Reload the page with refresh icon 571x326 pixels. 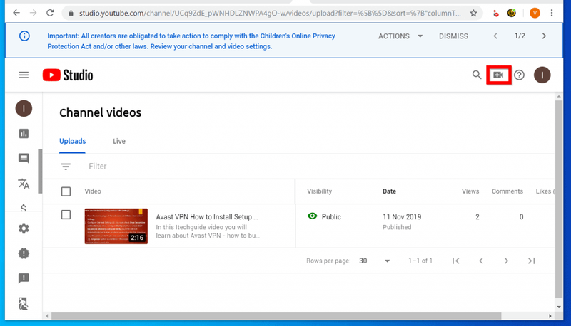[x=50, y=13]
